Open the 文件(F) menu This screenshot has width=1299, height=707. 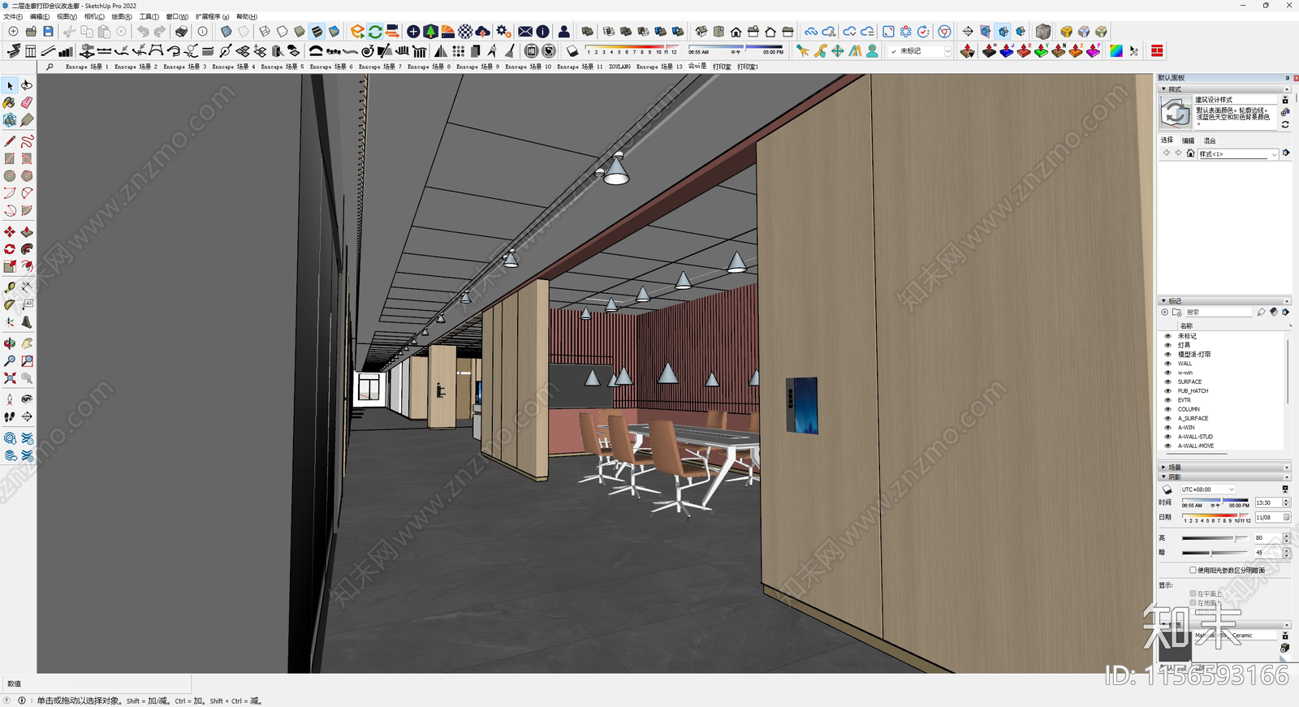point(13,16)
